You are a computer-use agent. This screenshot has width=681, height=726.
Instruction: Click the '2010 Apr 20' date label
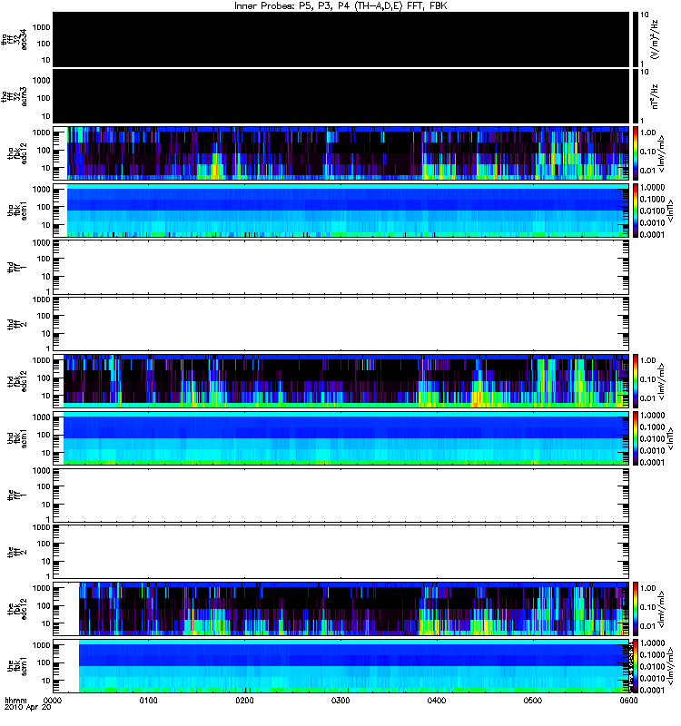coord(27,707)
